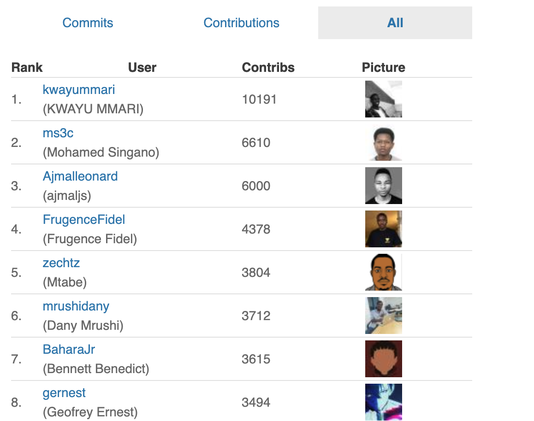The image size is (534, 421).
Task: Click Dany Mrushi's profile picture
Action: tap(383, 316)
